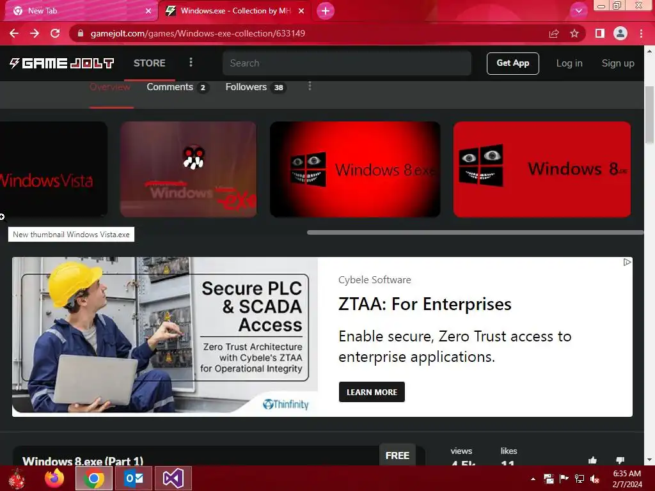The width and height of the screenshot is (655, 491).
Task: Click the scrollbar down arrow
Action: (649, 460)
